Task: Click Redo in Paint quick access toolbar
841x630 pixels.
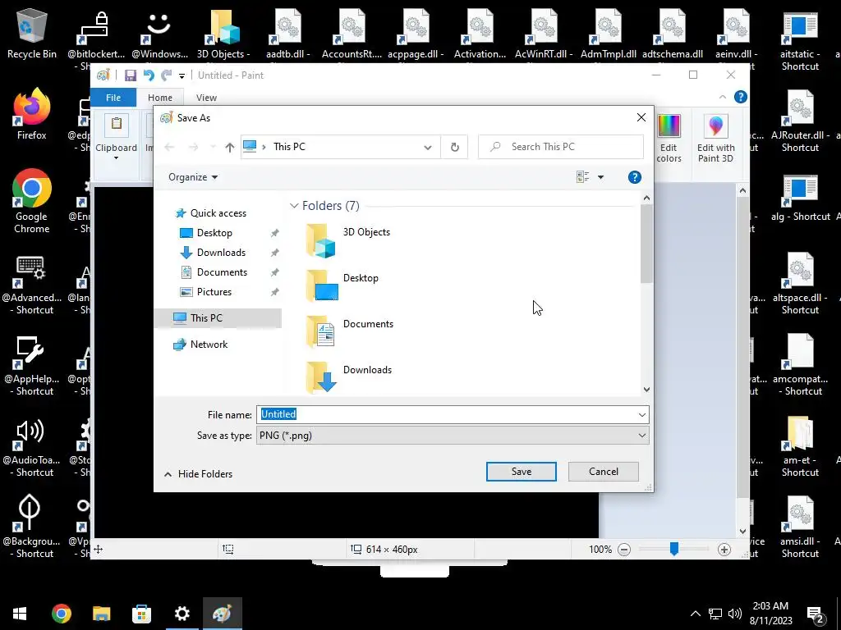Action: tap(167, 75)
